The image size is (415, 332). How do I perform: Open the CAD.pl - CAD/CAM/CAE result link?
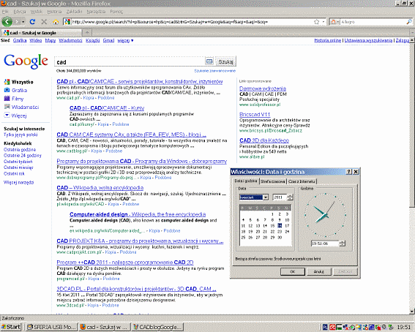140,81
